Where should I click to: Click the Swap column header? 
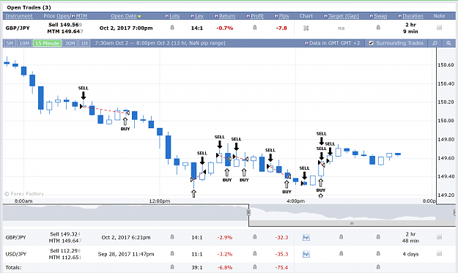click(x=380, y=16)
